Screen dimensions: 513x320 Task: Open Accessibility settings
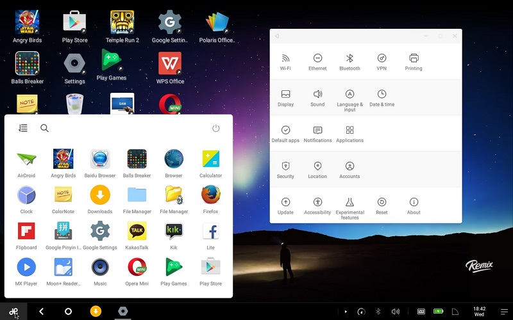317,205
